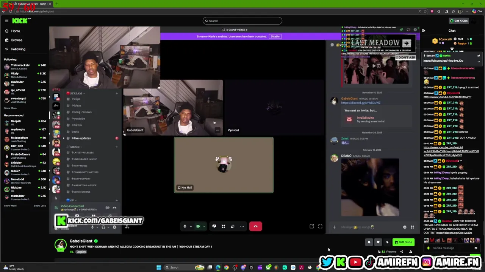Open Home in Kick sidebar

(x=16, y=31)
